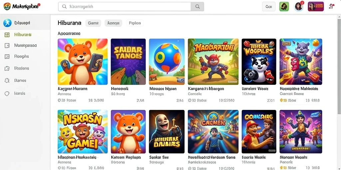Screen dimensions: 341x170
Task: Open the profile avatar with red notification badge
Action: (x=299, y=7)
